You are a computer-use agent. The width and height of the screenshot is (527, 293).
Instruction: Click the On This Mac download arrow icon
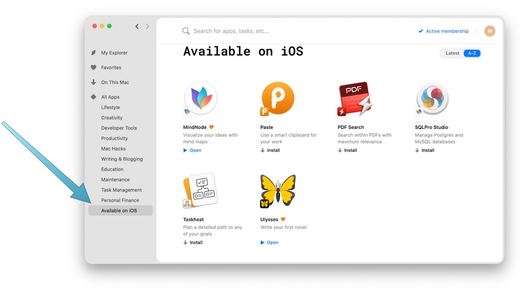coord(93,82)
